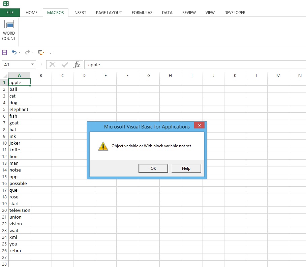Open the Name Box dropdown arrow

pyautogui.click(x=33, y=65)
